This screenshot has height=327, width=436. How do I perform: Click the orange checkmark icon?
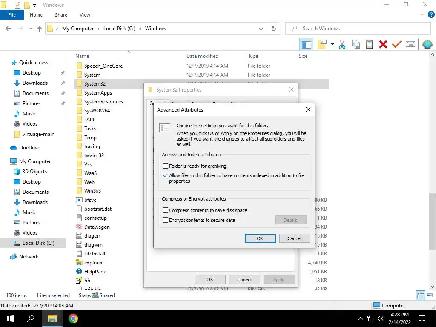(x=396, y=44)
